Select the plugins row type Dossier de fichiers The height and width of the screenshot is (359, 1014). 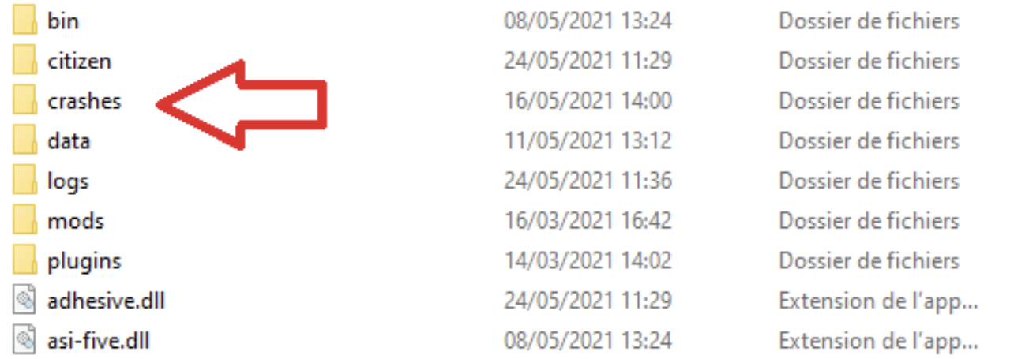click(869, 260)
